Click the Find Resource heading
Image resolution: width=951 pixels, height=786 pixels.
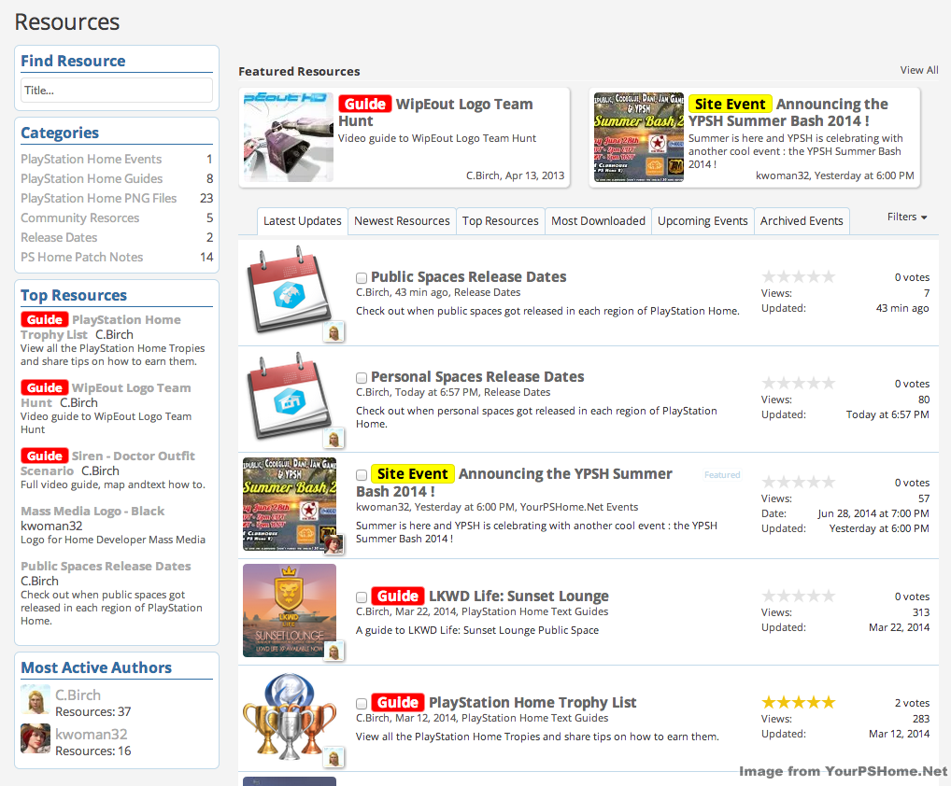point(73,62)
